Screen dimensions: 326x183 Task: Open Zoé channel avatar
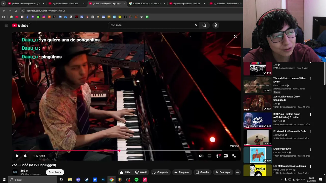(15, 172)
